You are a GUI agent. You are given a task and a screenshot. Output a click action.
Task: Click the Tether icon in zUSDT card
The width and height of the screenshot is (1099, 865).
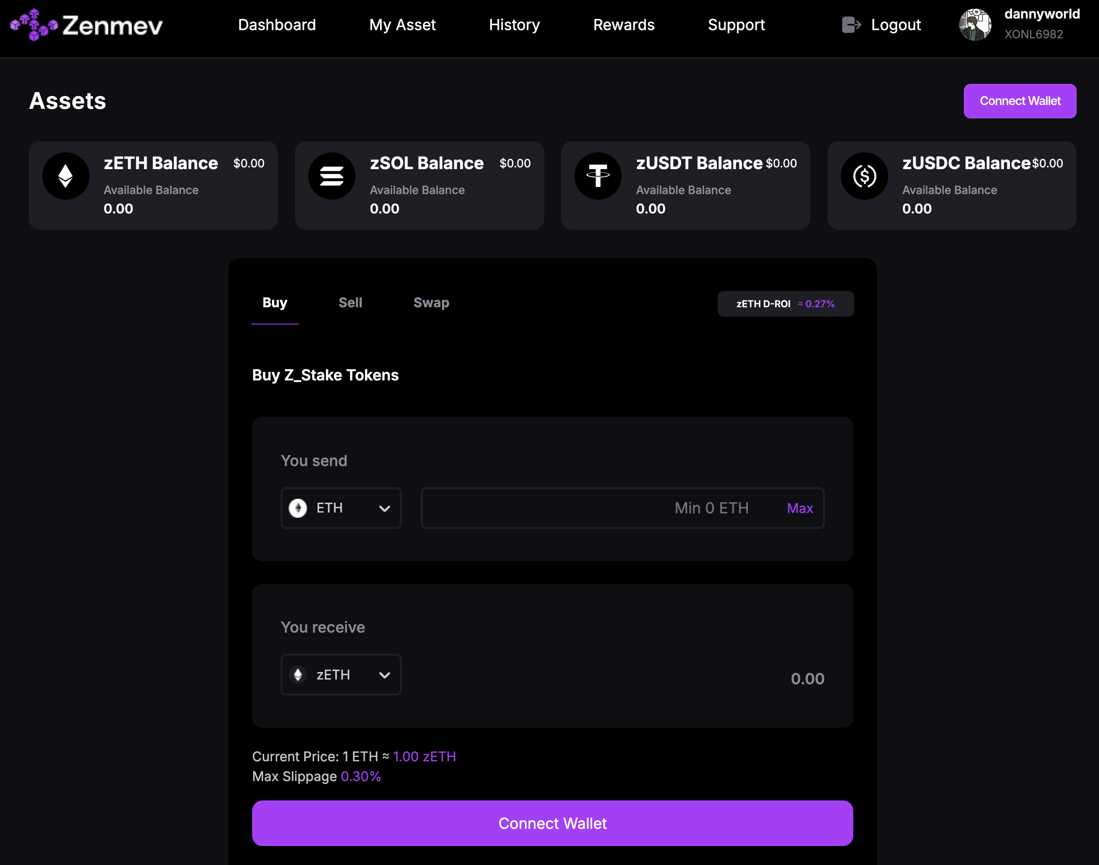[x=598, y=176]
